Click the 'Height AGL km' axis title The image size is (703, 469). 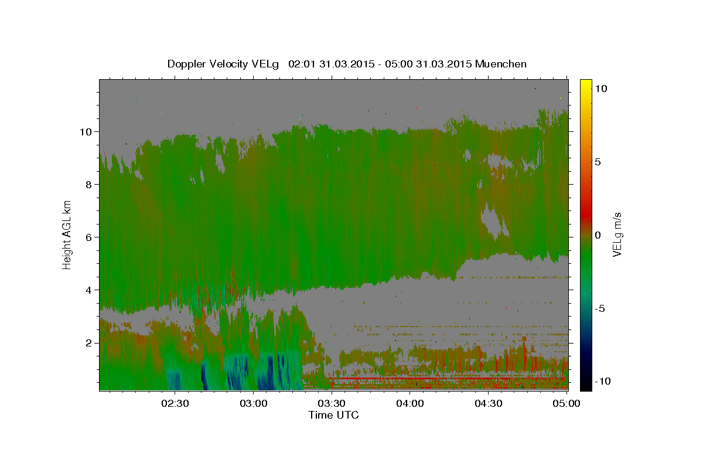pos(67,235)
